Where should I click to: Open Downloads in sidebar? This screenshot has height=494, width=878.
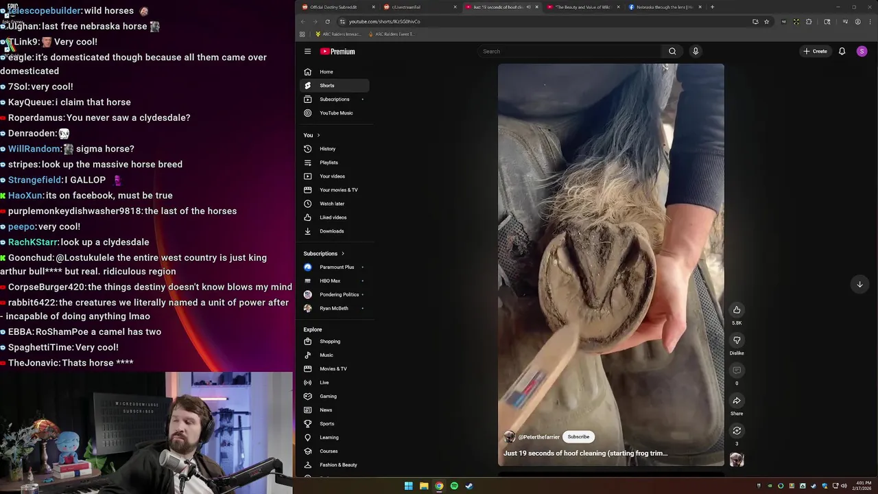click(x=335, y=231)
